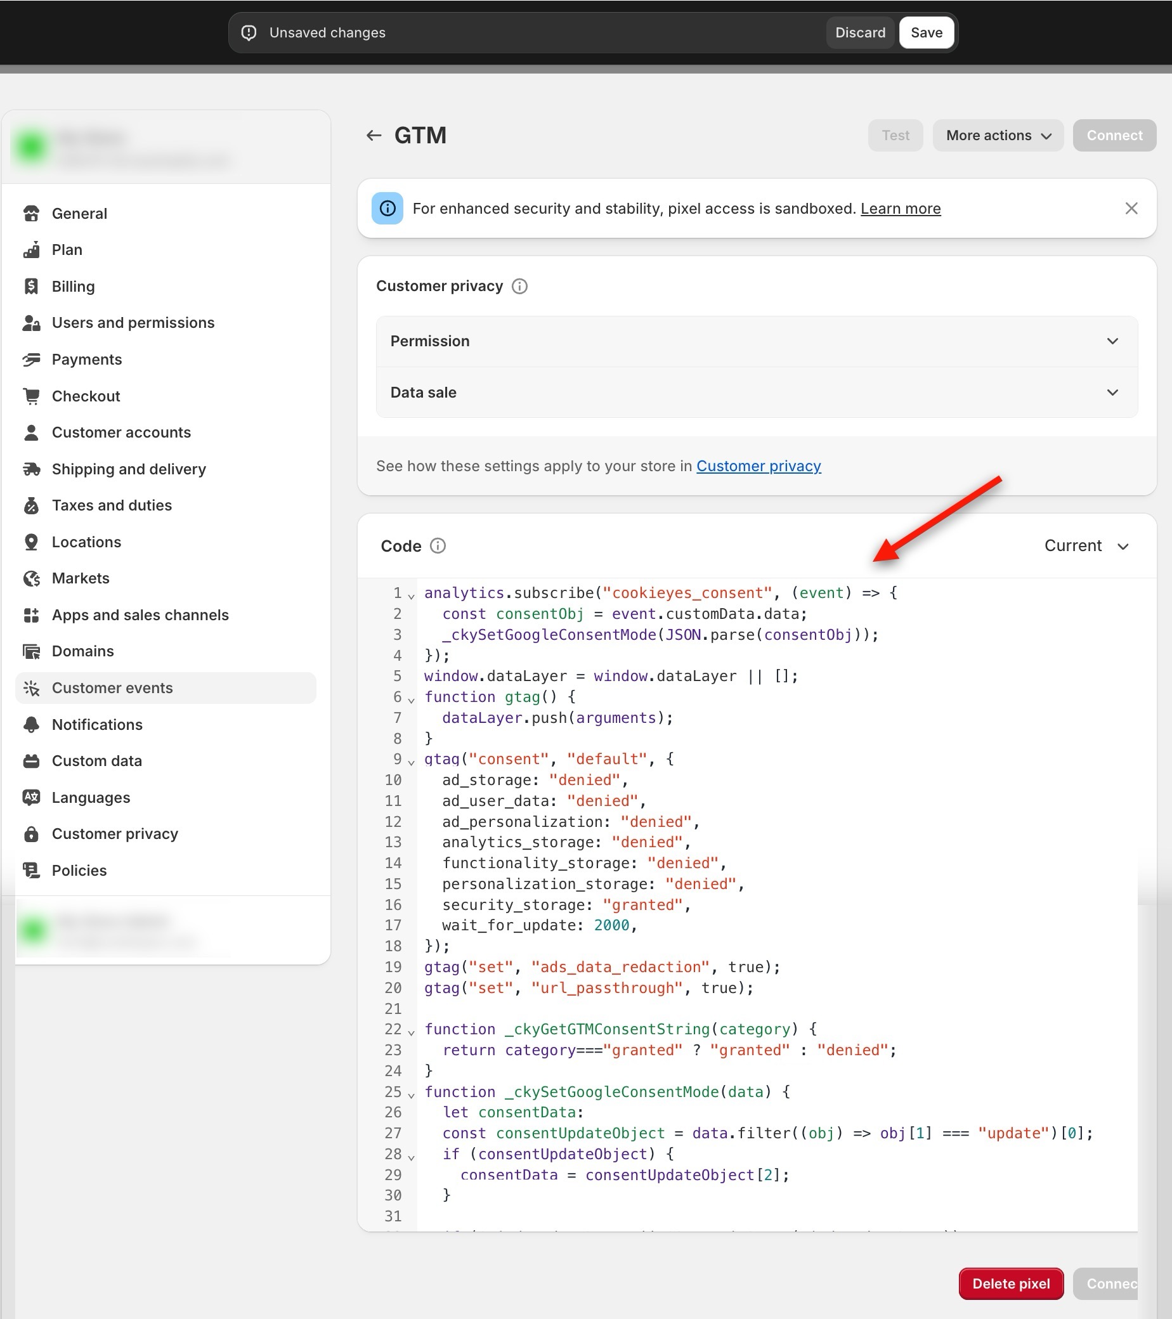
Task: Select Customer events in sidebar
Action: click(166, 688)
